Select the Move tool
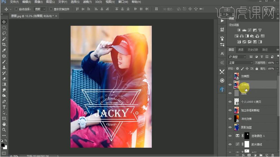 4,22
